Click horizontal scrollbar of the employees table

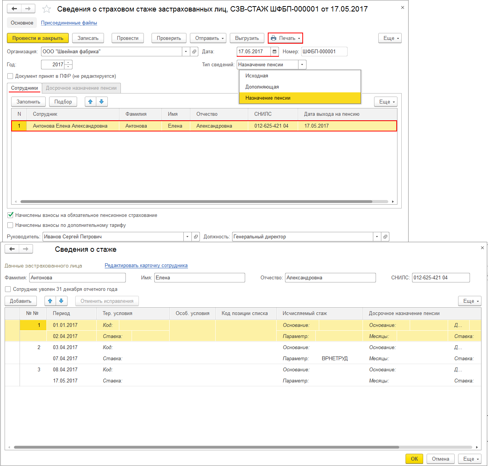pos(196,202)
